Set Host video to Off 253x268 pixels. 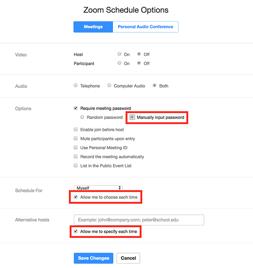tap(139, 54)
